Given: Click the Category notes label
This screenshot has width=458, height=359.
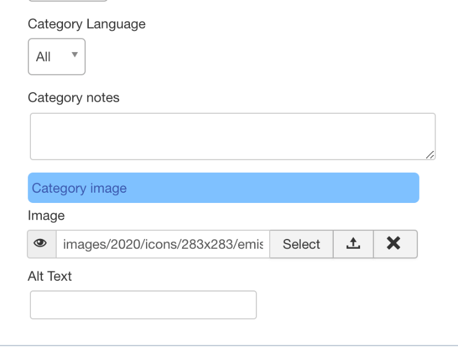Looking at the screenshot, I should click(74, 97).
